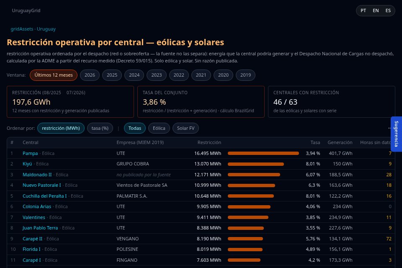Viewport: 402px width, 268px height.
Task: Click the POLESINE company cell
Action: point(127,249)
